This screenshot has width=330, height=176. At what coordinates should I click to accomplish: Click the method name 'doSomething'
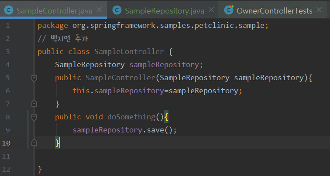(131, 117)
